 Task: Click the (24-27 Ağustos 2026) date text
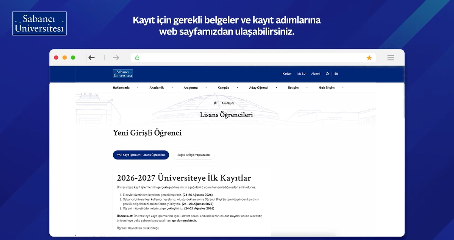point(199,209)
